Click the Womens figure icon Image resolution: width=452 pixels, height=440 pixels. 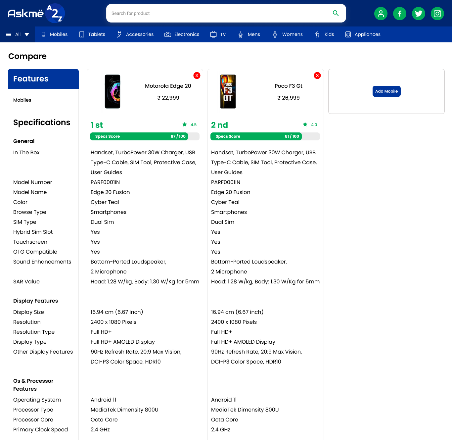click(275, 34)
